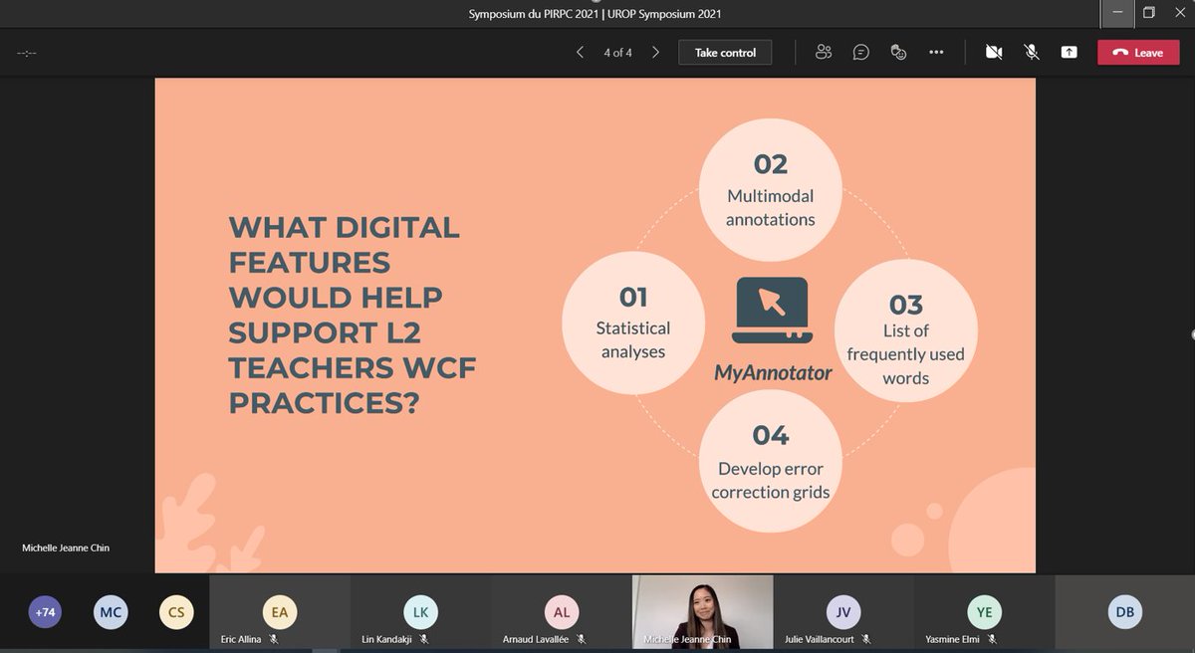Restore down the meeting window
The image size is (1195, 653).
click(x=1148, y=13)
